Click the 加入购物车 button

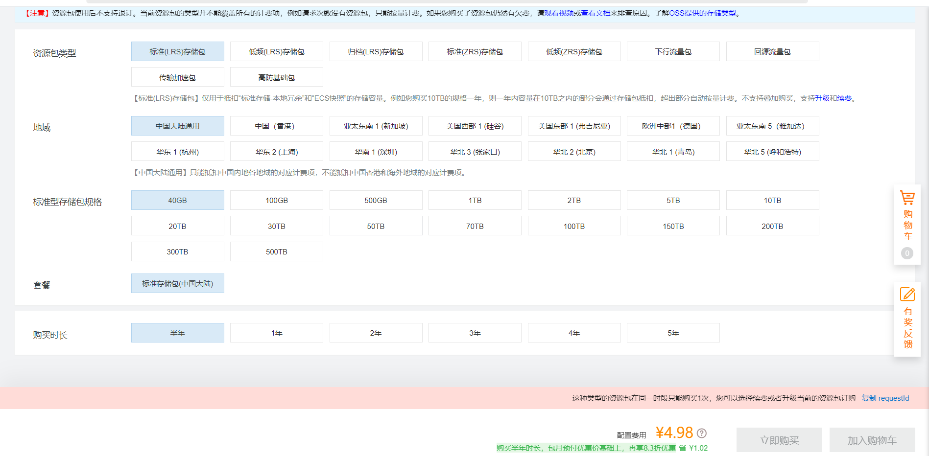pyautogui.click(x=872, y=440)
